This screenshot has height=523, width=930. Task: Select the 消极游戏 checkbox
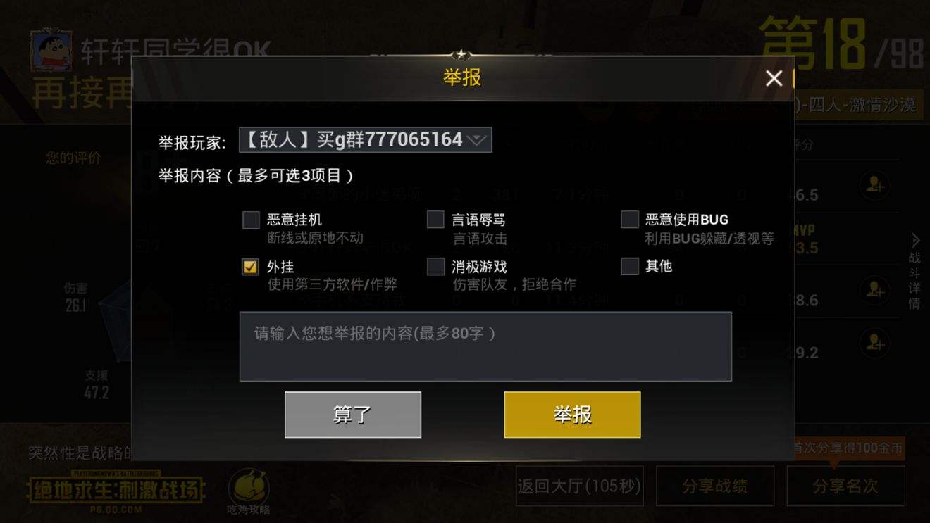point(435,267)
